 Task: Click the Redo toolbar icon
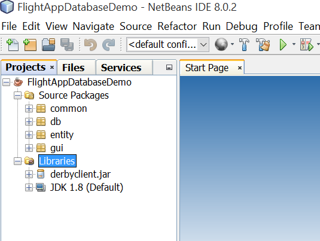pyautogui.click(x=109, y=45)
